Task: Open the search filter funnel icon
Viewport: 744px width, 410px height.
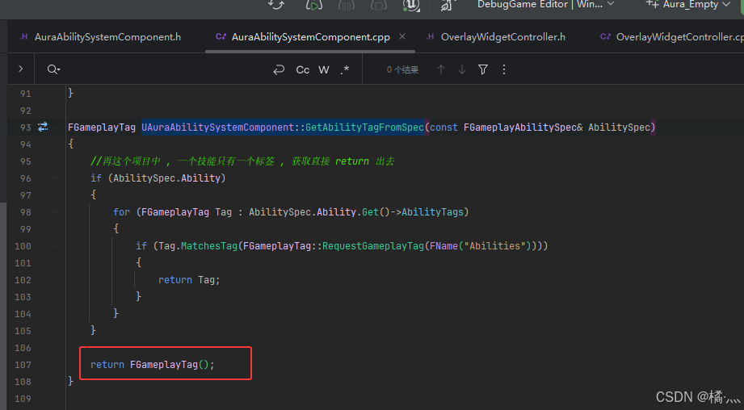Action: [x=483, y=69]
